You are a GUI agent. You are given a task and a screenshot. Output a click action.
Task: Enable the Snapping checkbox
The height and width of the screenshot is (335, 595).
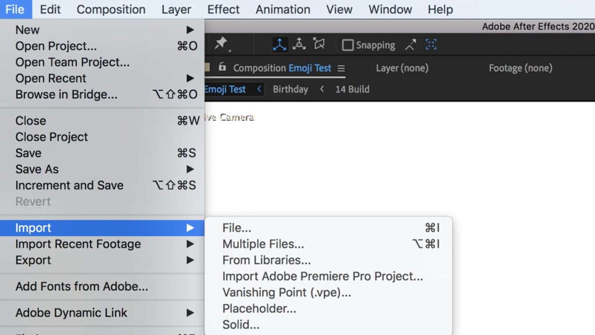coord(347,45)
